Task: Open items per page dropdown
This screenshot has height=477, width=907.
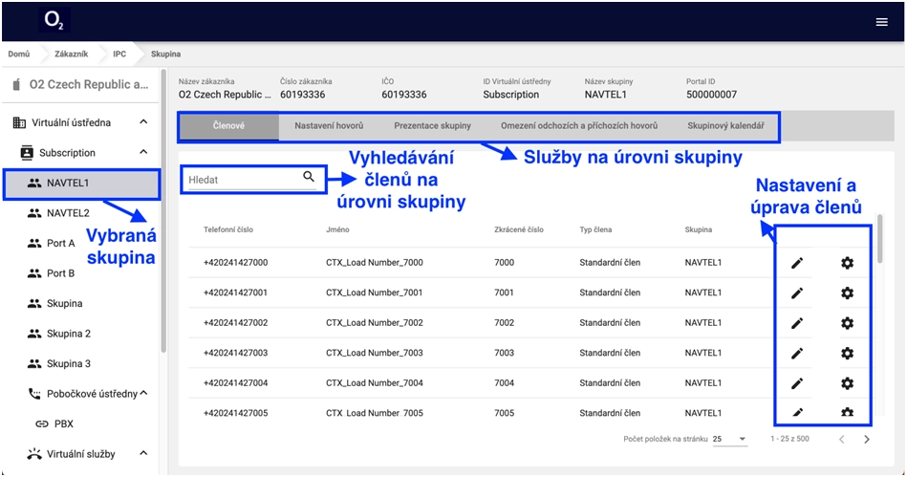Action: point(730,440)
